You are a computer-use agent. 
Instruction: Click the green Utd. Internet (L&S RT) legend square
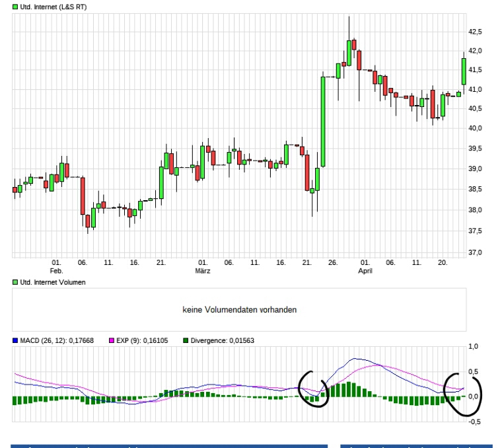(x=15, y=7)
